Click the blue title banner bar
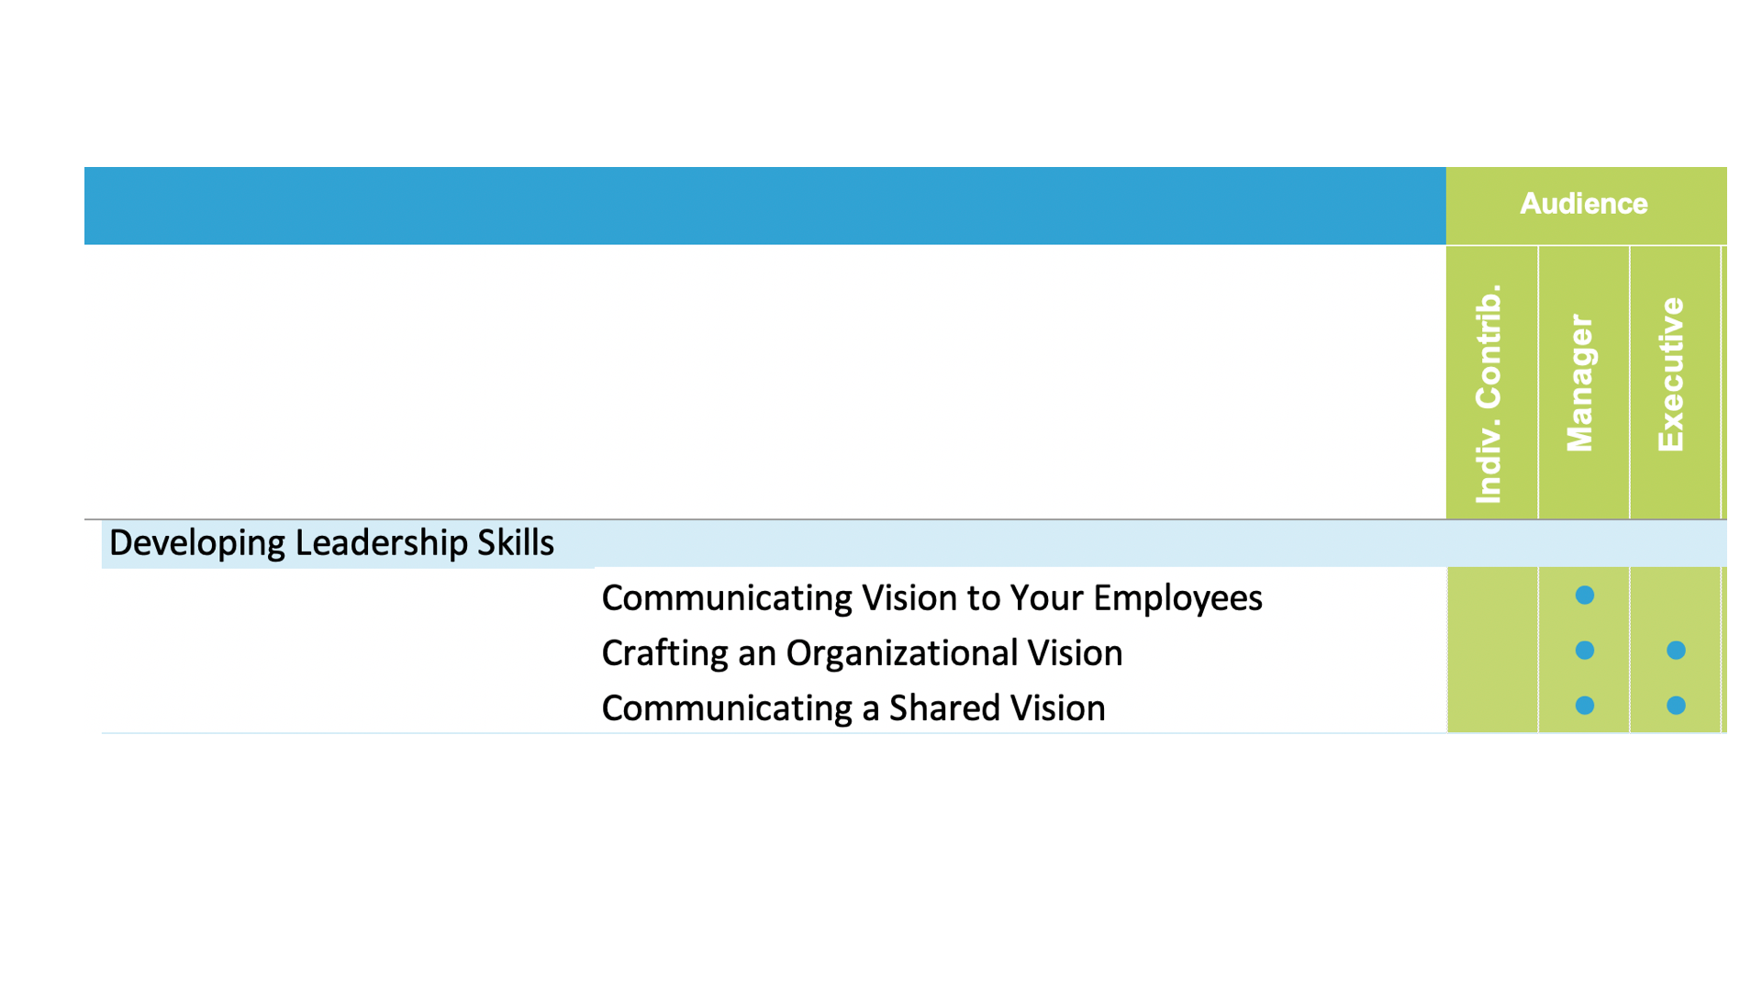1762x991 pixels. [765, 206]
